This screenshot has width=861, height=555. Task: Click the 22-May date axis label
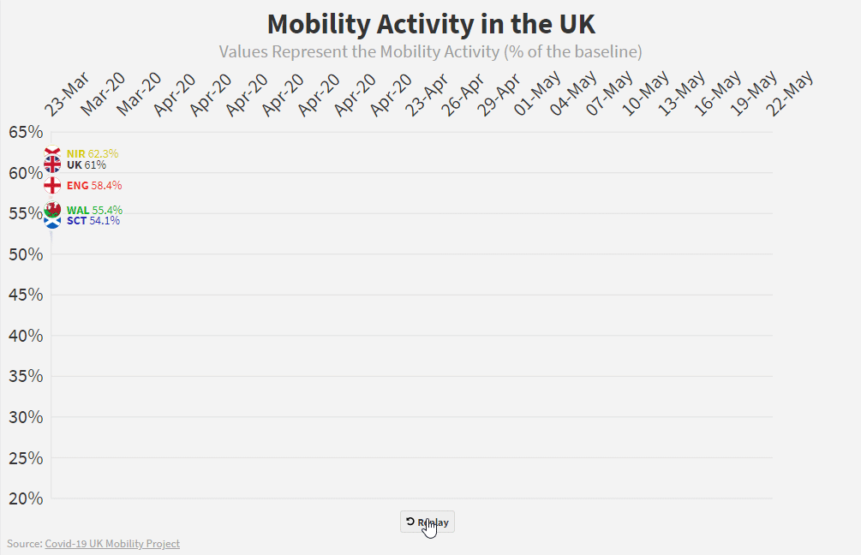(789, 93)
